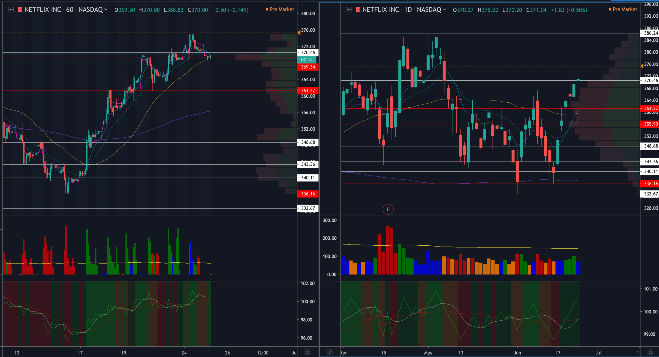Expand the right 1D chart legend box icon

[348, 10]
